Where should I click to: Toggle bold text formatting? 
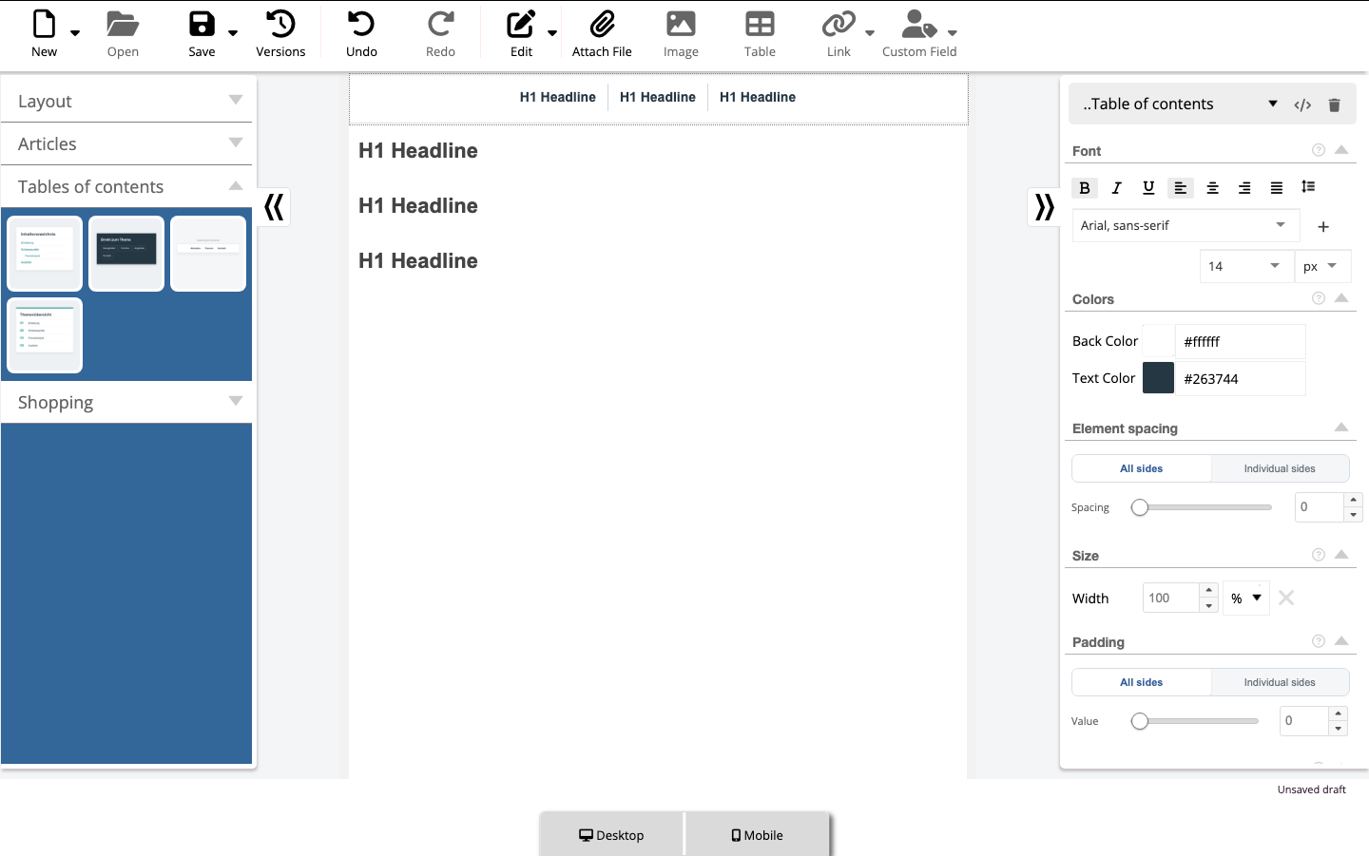(x=1085, y=188)
